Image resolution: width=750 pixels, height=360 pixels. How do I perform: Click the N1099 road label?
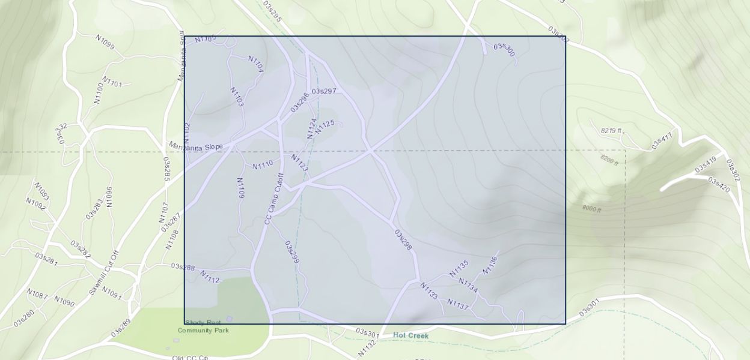click(x=105, y=41)
